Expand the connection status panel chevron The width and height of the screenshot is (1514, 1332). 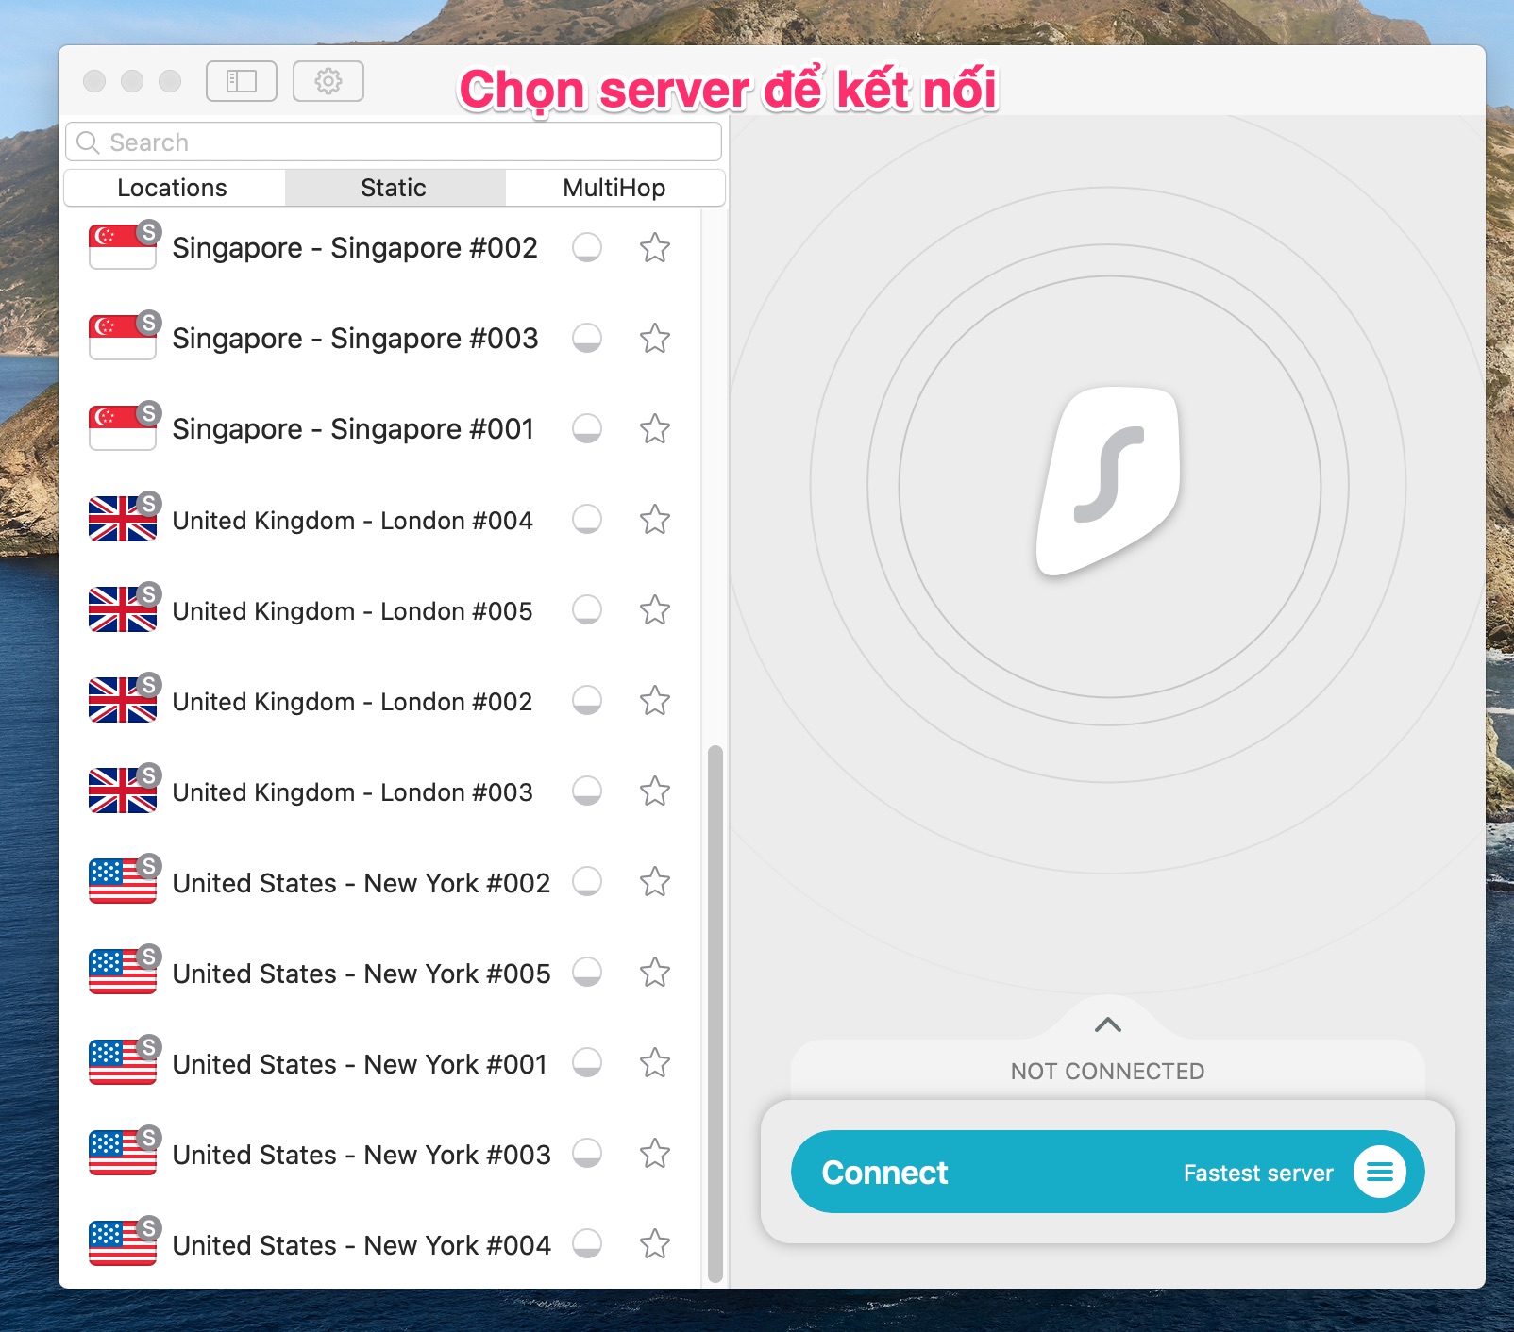[1107, 1024]
